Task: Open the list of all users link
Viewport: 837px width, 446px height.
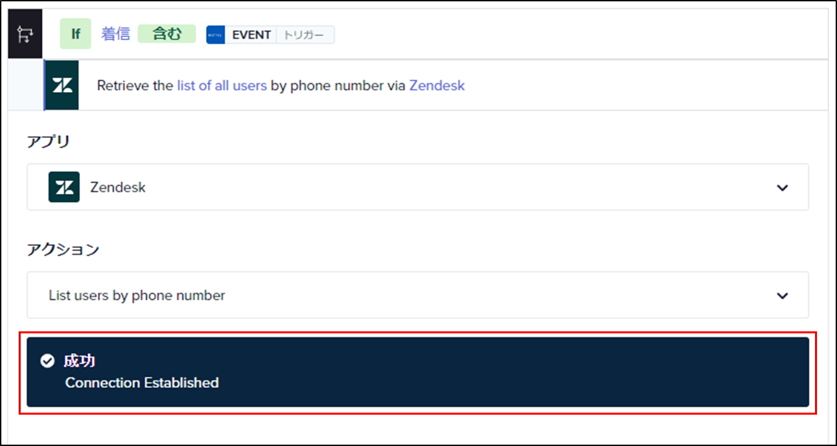Action: (x=222, y=85)
